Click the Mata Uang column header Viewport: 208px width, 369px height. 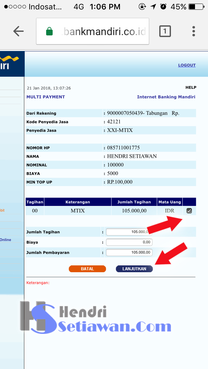(x=170, y=202)
